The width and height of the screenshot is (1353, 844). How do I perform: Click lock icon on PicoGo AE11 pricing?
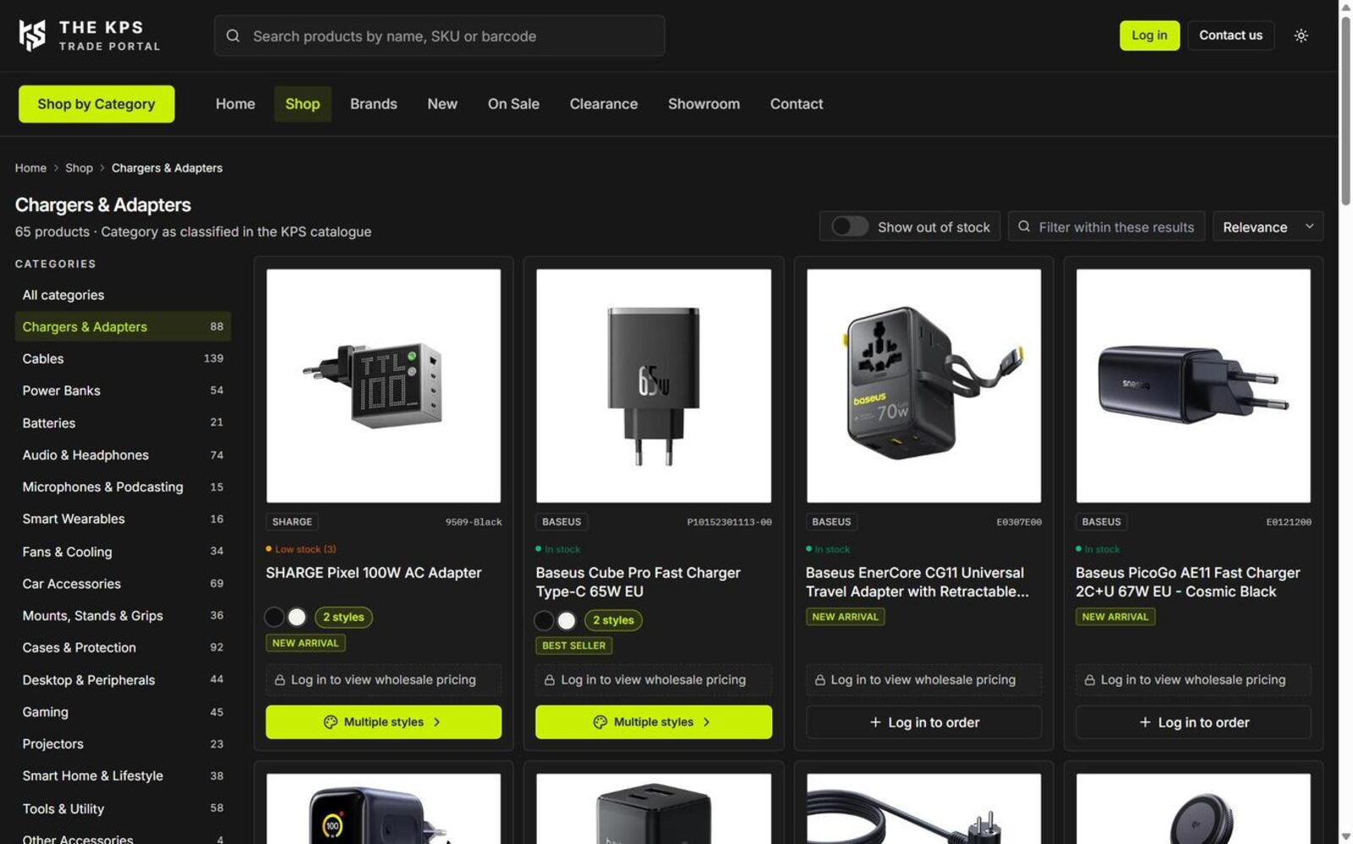click(x=1089, y=680)
